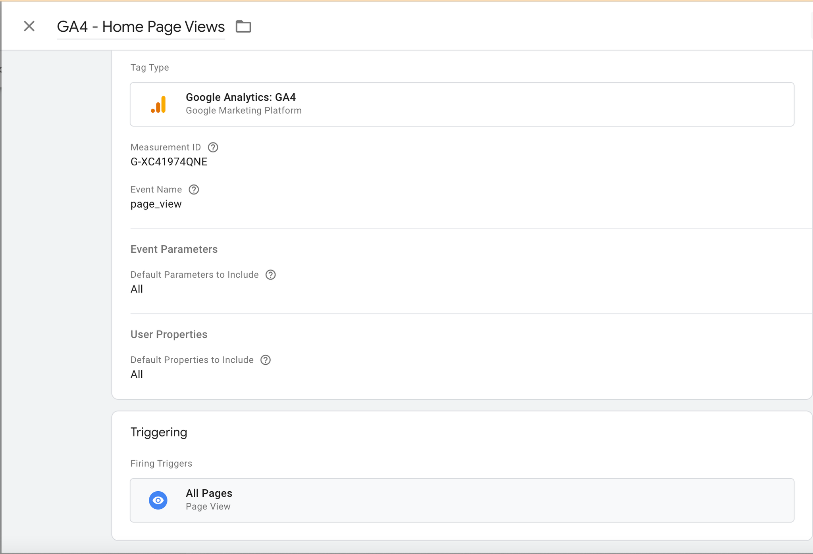
Task: Click the Event Parameters heading
Action: (x=174, y=249)
